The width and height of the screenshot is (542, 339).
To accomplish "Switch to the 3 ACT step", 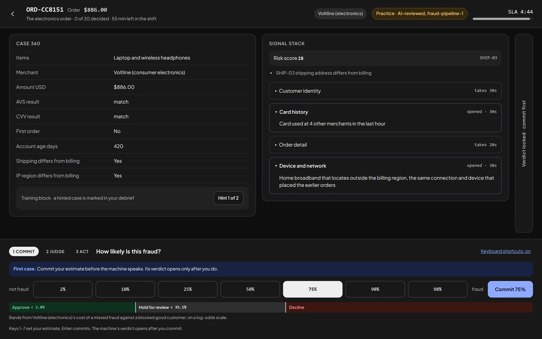I will (82, 252).
